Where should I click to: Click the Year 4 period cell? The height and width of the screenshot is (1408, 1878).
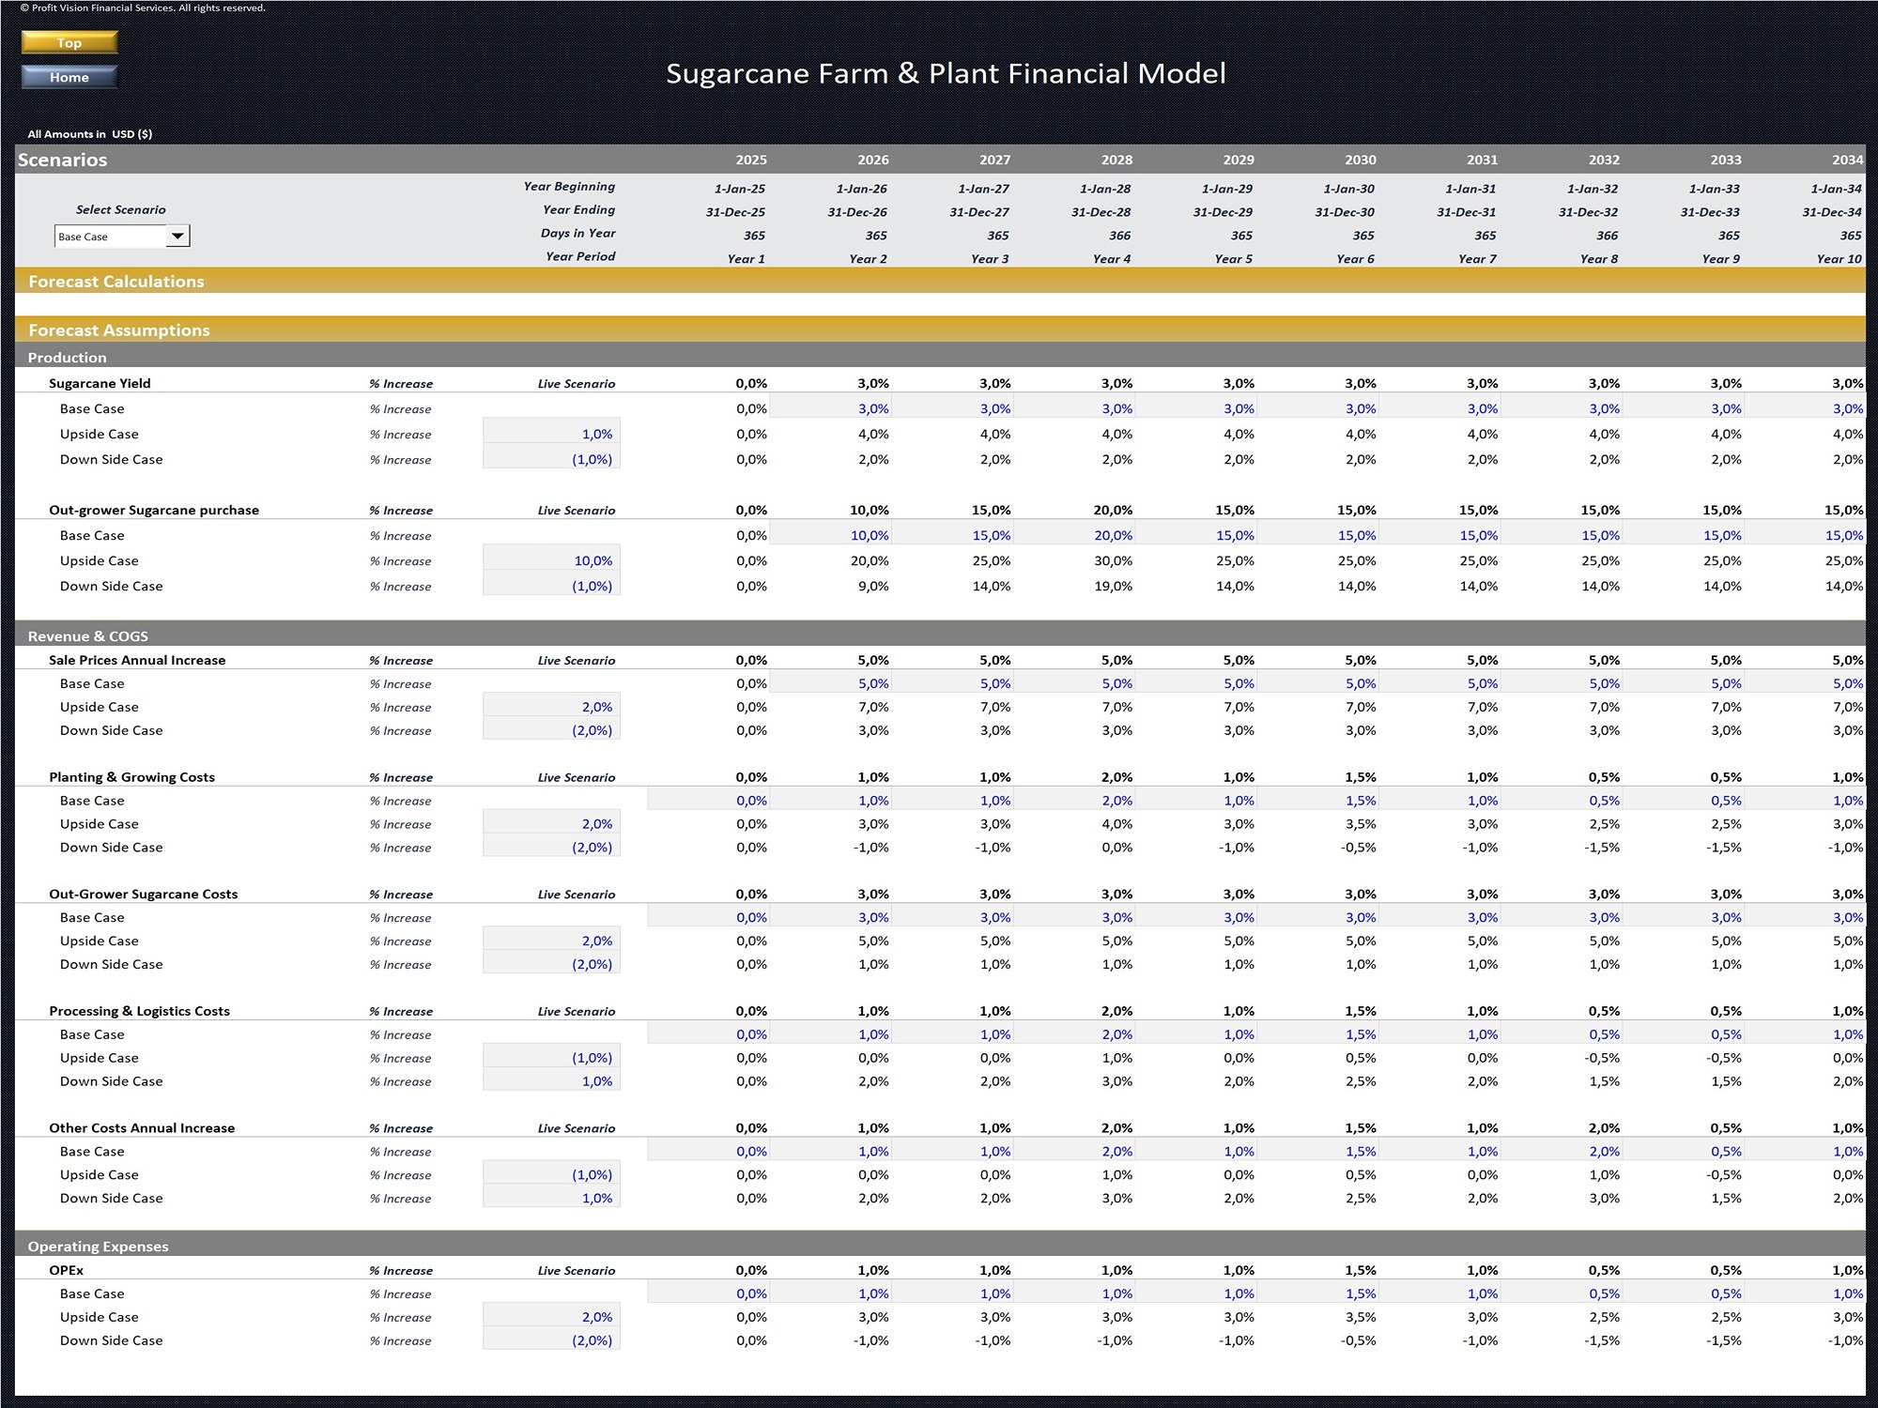[1112, 259]
